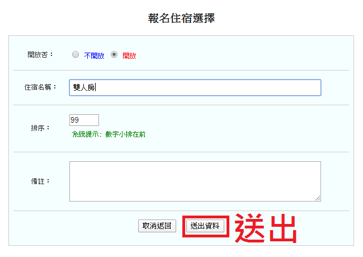Click the red 開放 option label
Screen dimensions: 363x257
129,55
